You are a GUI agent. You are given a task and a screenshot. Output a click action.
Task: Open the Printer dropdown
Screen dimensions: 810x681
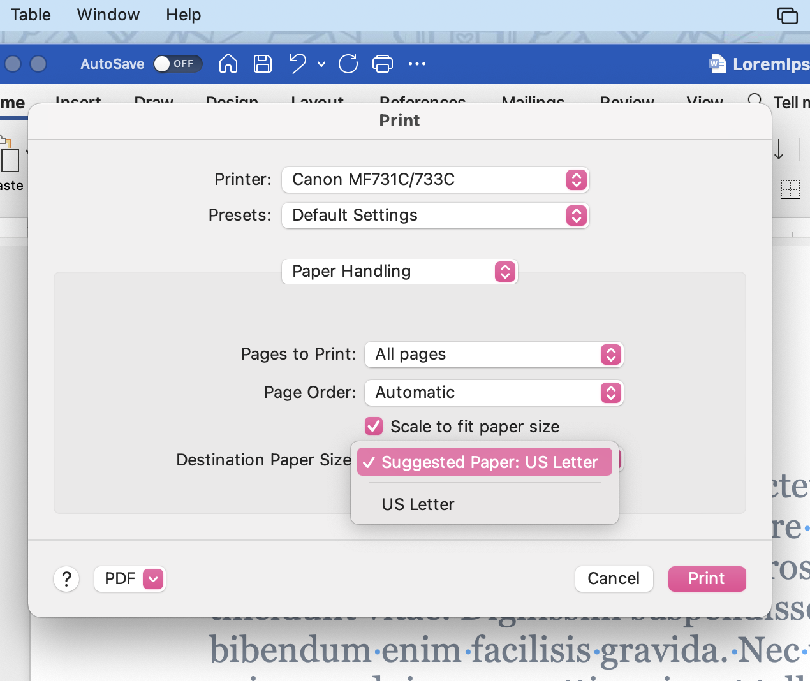(435, 180)
